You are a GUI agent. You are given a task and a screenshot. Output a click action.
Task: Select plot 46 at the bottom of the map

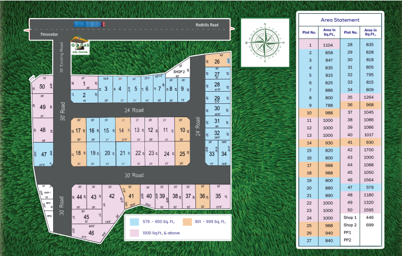pos(91,233)
